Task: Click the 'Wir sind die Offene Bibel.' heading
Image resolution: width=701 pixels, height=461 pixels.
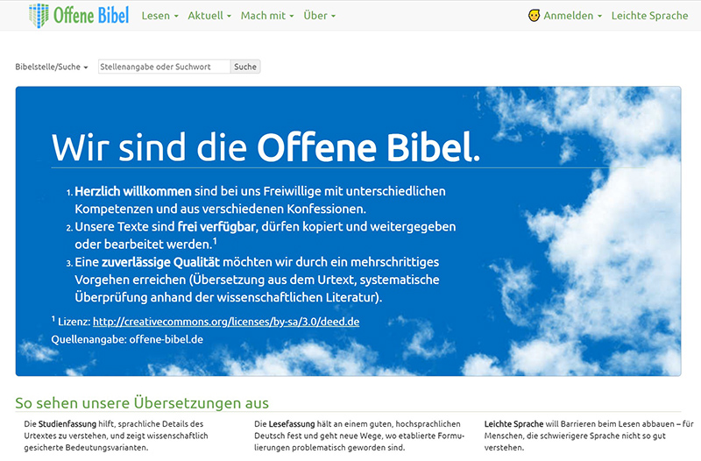Action: click(x=266, y=147)
